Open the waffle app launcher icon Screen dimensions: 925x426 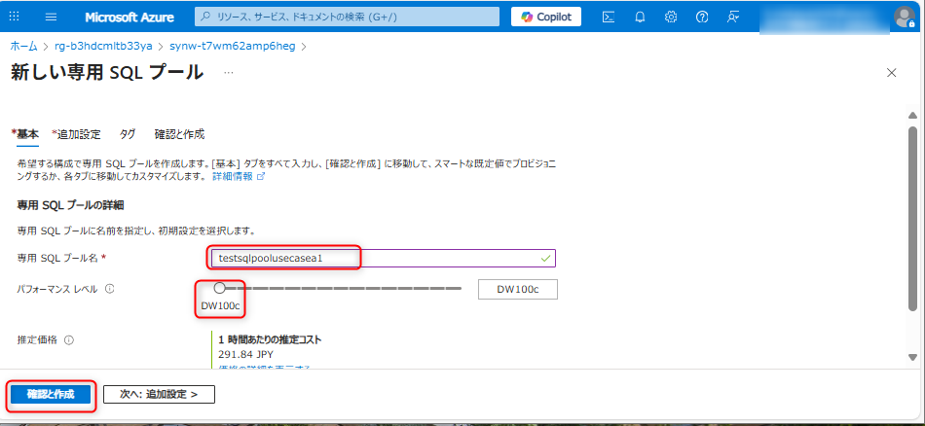tap(15, 17)
